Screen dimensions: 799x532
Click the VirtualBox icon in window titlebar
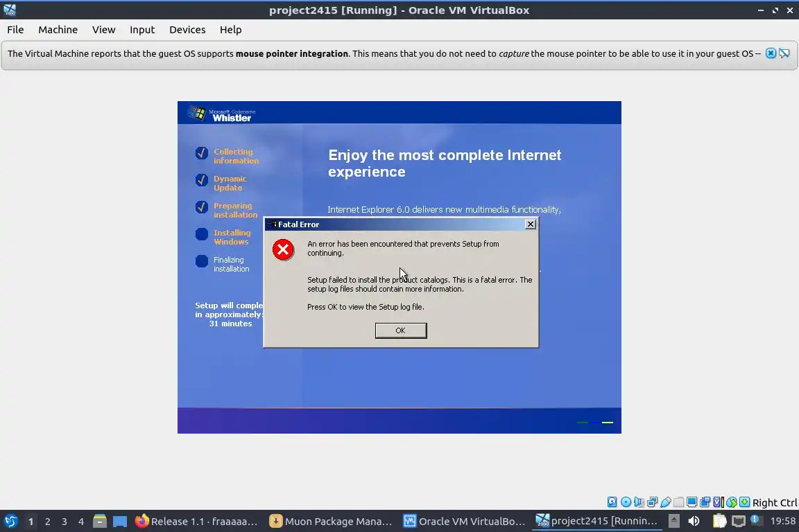tap(10, 10)
